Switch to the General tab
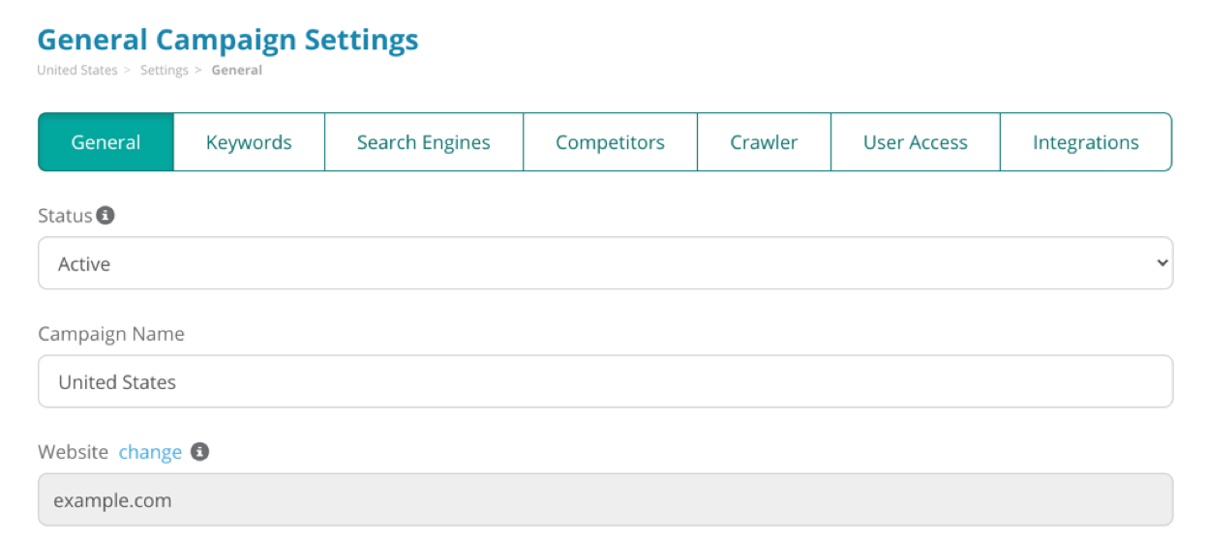Image resolution: width=1206 pixels, height=542 pixels. tap(106, 142)
